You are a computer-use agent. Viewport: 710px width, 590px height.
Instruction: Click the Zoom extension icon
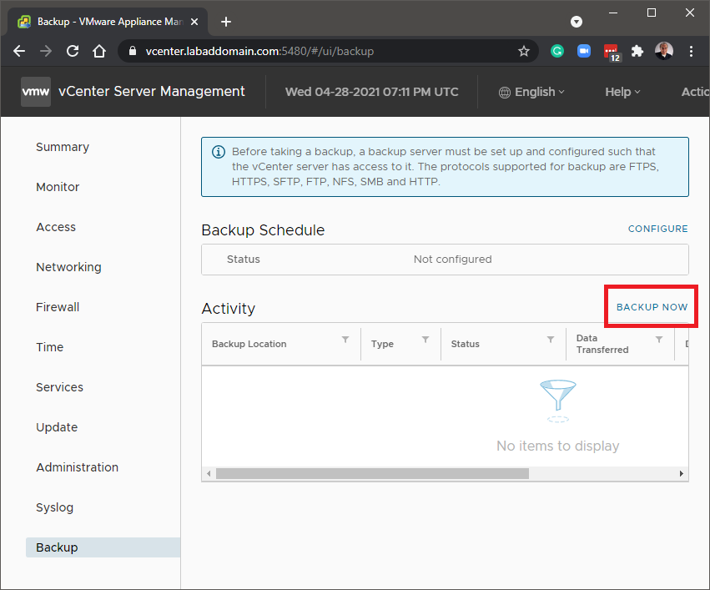coord(584,51)
